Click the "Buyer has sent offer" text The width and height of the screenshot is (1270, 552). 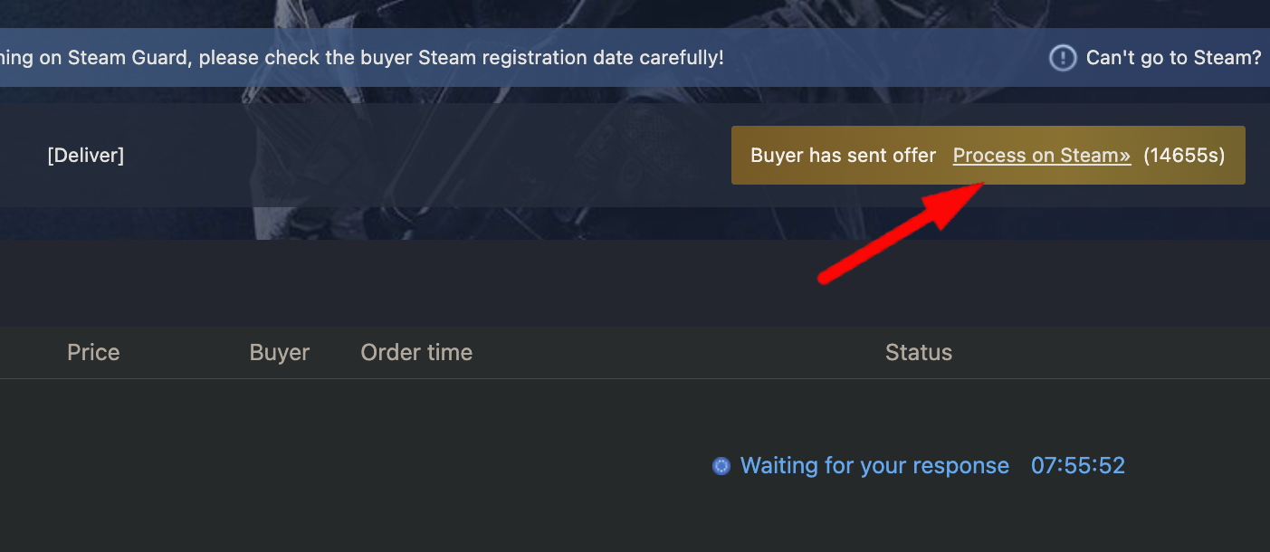pos(843,156)
